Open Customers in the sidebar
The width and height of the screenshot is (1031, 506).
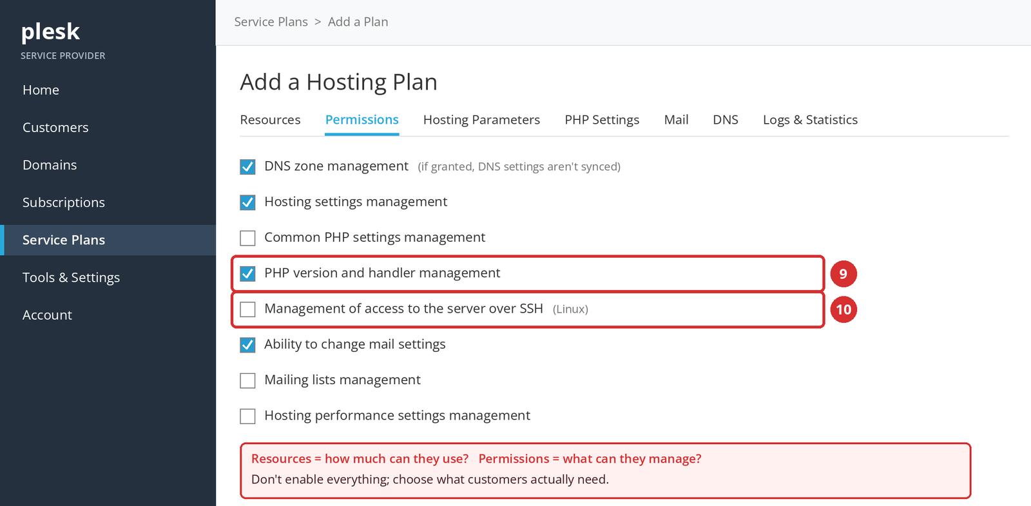(108, 128)
